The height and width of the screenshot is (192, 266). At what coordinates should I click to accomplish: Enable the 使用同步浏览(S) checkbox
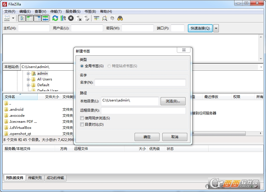click(x=82, y=118)
